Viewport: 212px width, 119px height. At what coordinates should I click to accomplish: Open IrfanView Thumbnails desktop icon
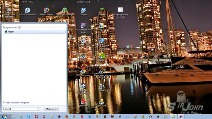click(83, 89)
